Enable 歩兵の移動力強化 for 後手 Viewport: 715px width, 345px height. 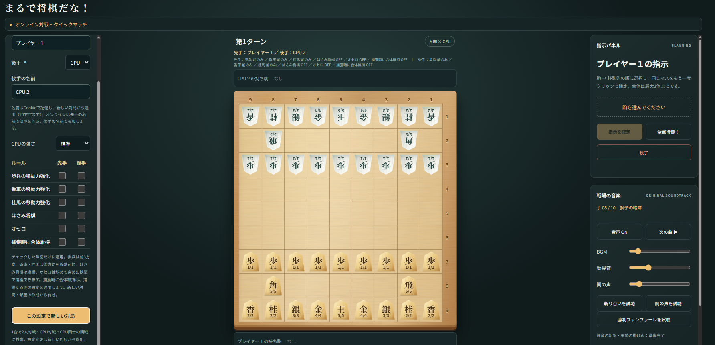(81, 176)
